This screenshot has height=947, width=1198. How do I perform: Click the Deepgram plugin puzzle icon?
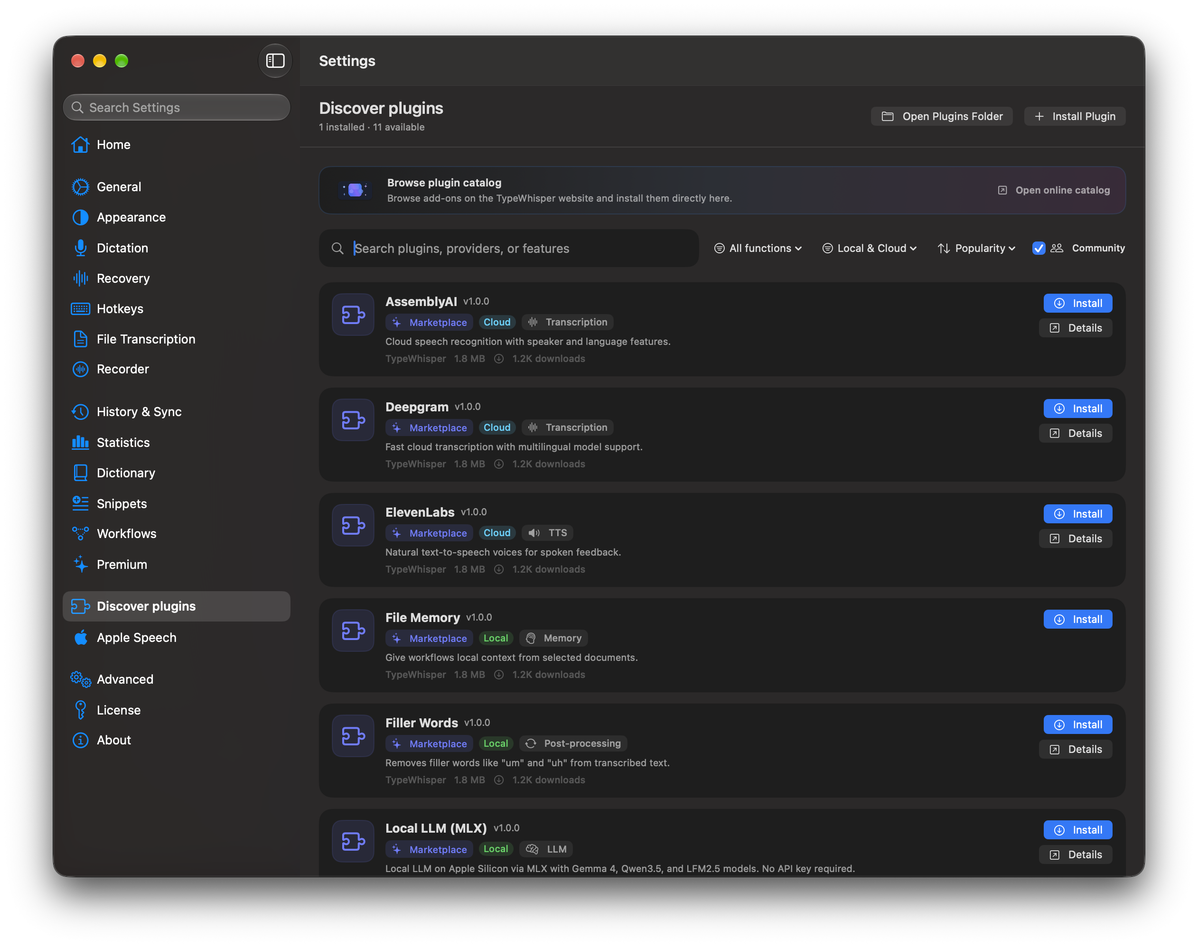353,420
